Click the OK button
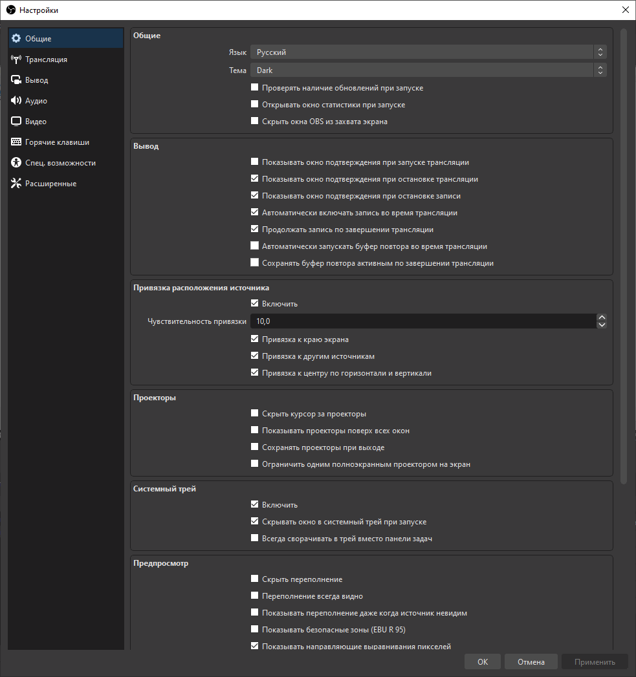 (x=483, y=662)
